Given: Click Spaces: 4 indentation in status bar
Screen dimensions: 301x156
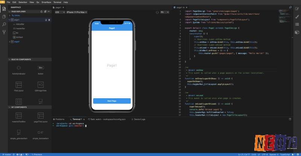Looking at the screenshot, I should (x=274, y=154).
